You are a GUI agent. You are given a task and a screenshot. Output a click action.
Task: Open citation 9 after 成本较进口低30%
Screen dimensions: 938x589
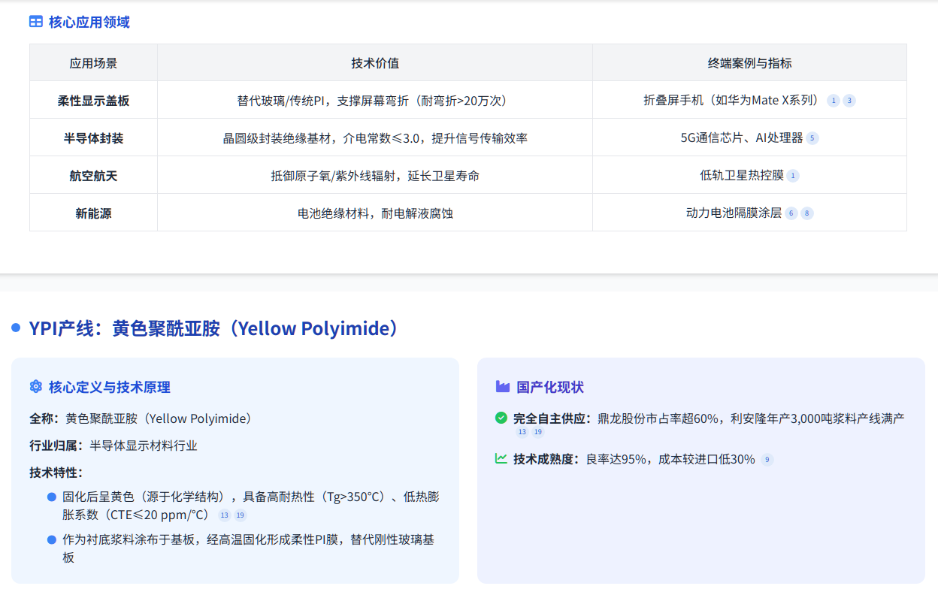pos(767,460)
